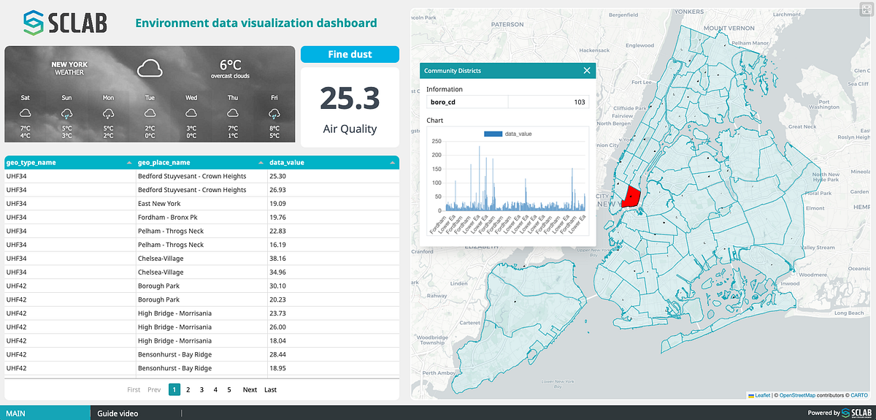Image resolution: width=876 pixels, height=420 pixels.
Task: Go to the Next table page
Action: pyautogui.click(x=250, y=389)
